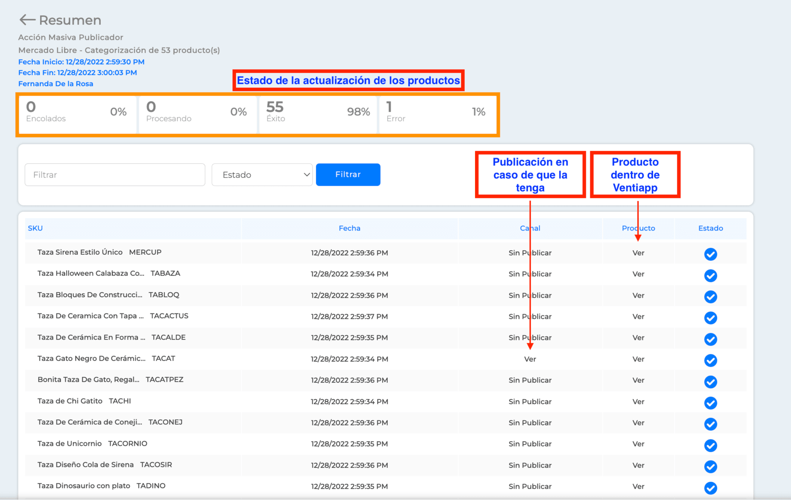Click the status check icon for TACORNIO
The width and height of the screenshot is (791, 500).
click(x=710, y=445)
